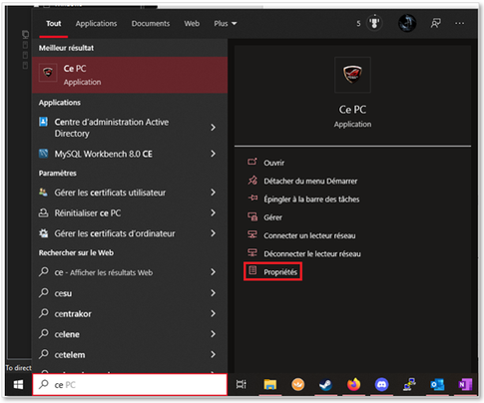Choose Épingler à la barre des tâches

tap(303, 199)
